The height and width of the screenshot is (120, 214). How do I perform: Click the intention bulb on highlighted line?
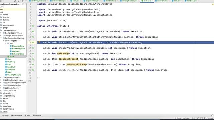coord(39,42)
